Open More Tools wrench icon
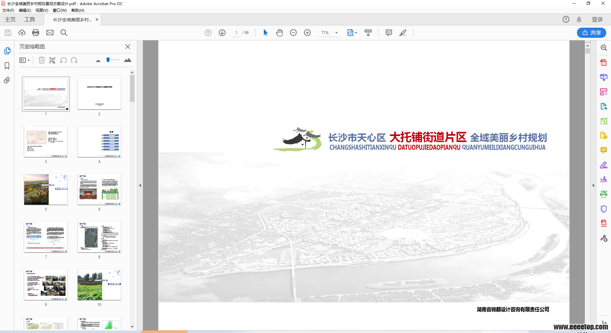 604,238
